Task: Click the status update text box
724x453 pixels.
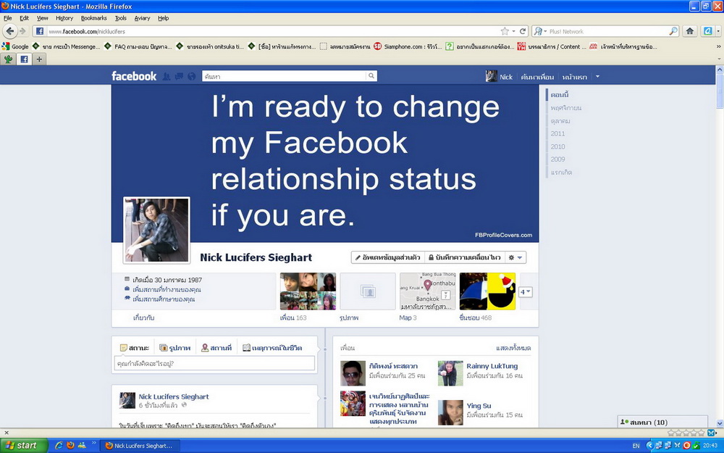Action: pyautogui.click(x=215, y=363)
